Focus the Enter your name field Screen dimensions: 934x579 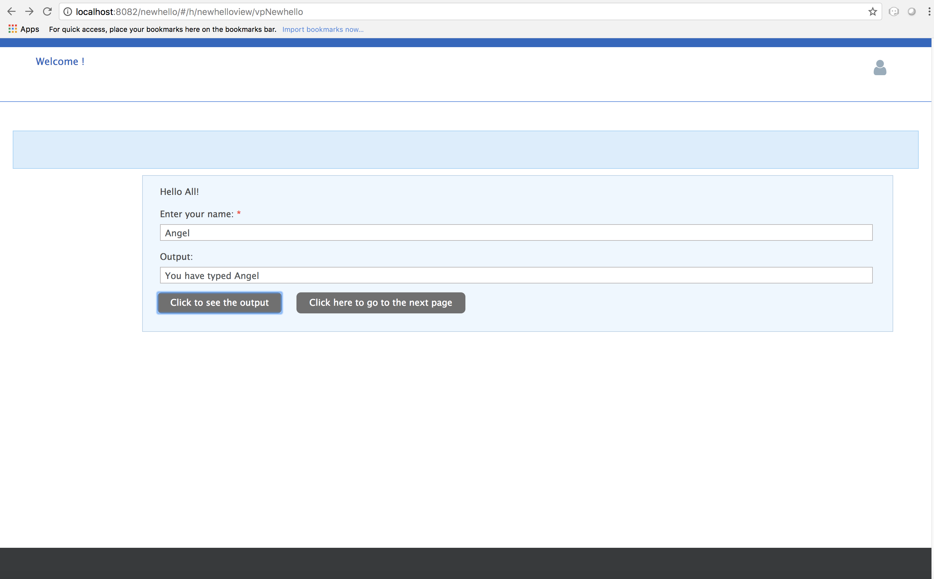516,233
